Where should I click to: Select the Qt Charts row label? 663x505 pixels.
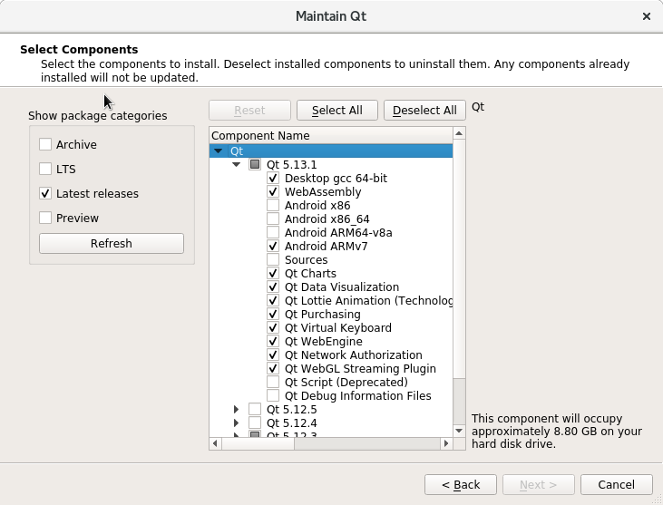click(x=310, y=273)
